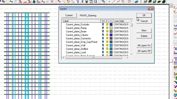This screenshot has width=177, height=99.
Task: Toggle on/off bulb for Current_plane_Excluder
Action: click(x=103, y=24)
